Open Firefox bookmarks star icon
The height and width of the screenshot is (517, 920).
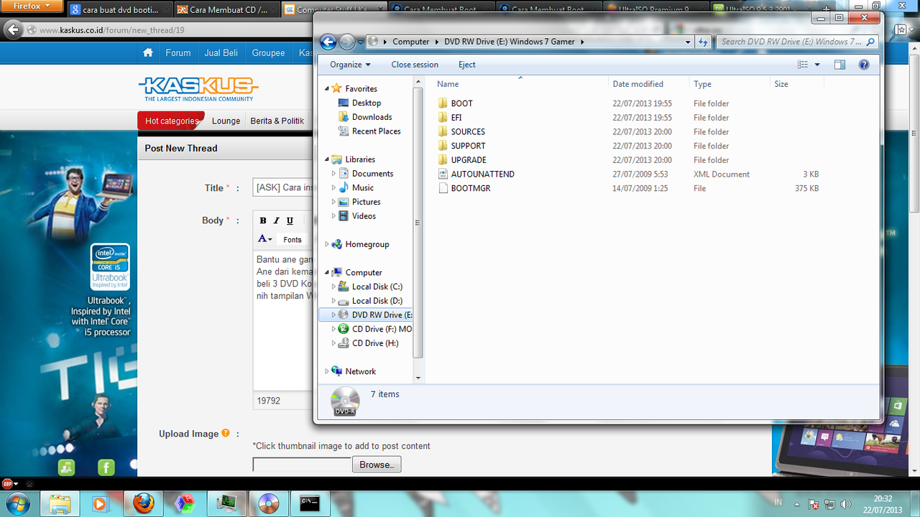click(x=901, y=30)
